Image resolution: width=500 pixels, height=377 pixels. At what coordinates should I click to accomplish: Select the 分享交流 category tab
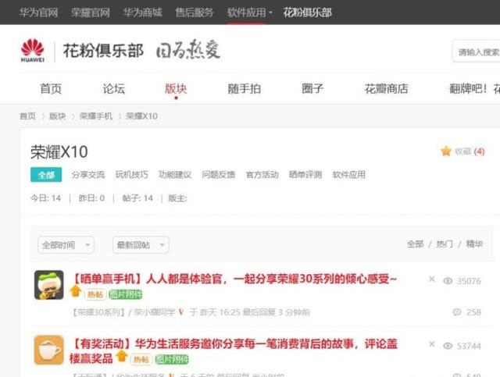point(88,175)
